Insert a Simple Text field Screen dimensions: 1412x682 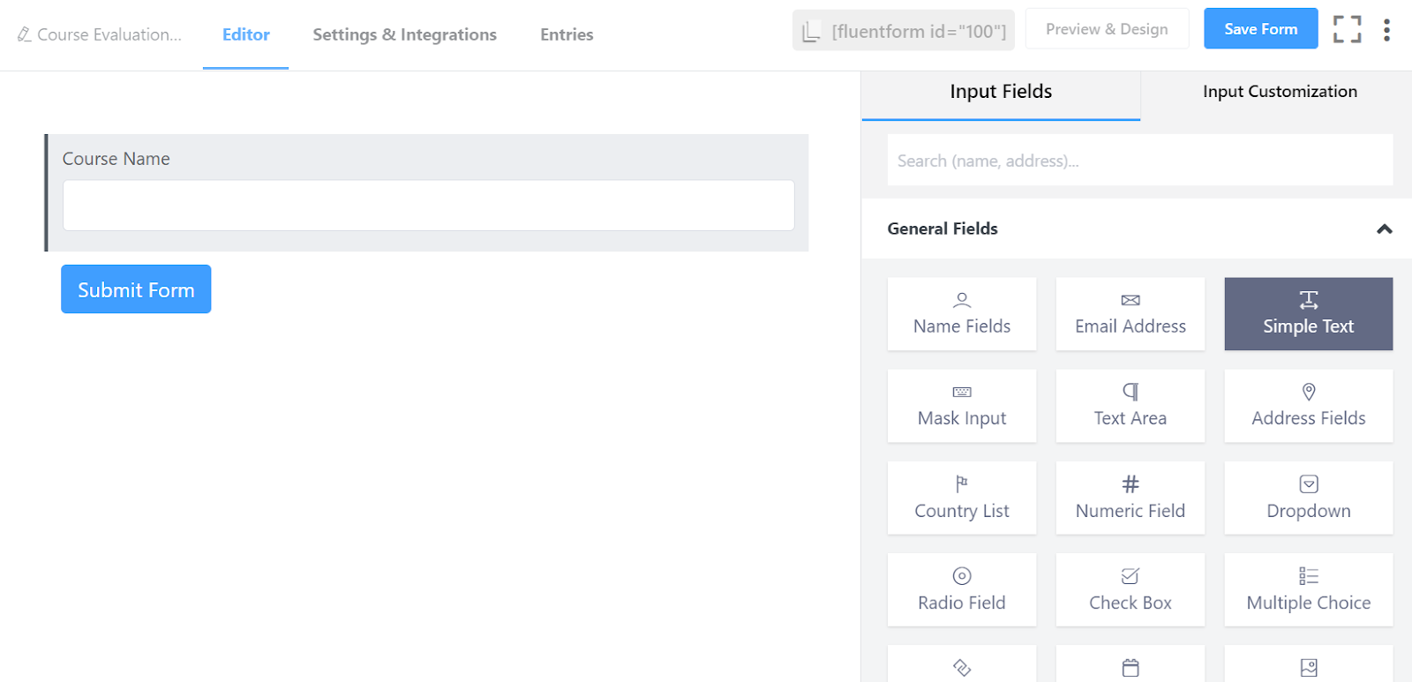[1308, 314]
